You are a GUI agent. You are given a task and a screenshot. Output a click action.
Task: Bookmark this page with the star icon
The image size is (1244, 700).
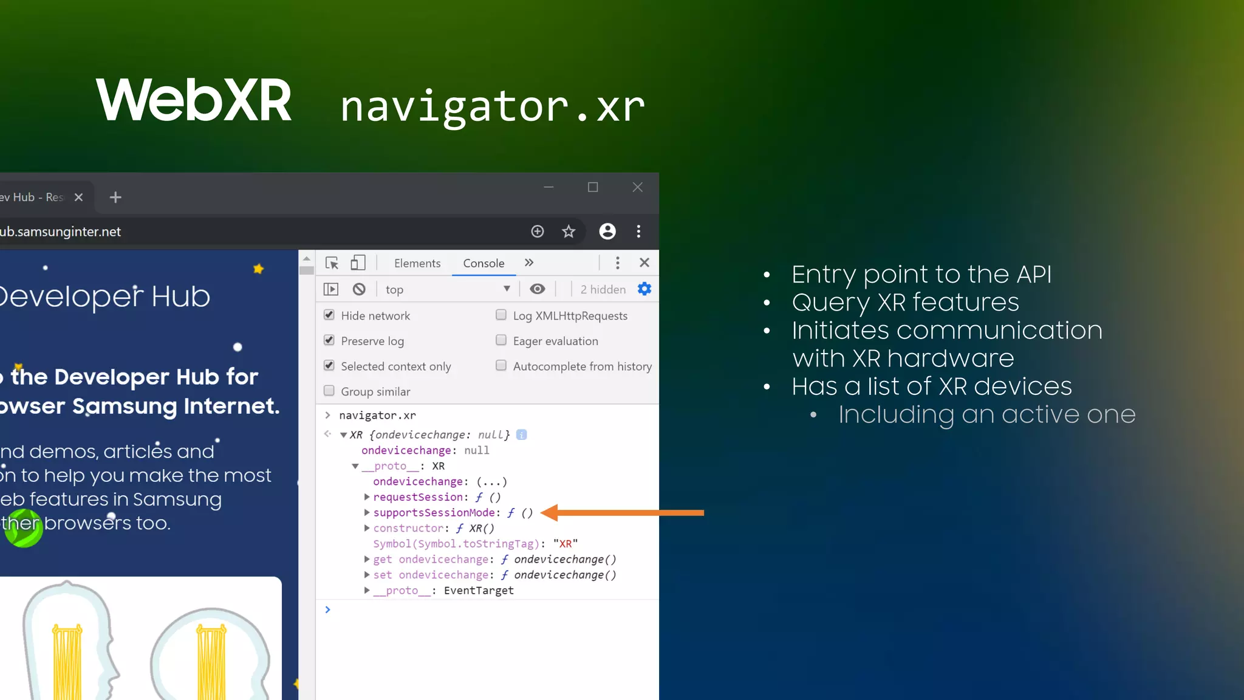(x=569, y=232)
